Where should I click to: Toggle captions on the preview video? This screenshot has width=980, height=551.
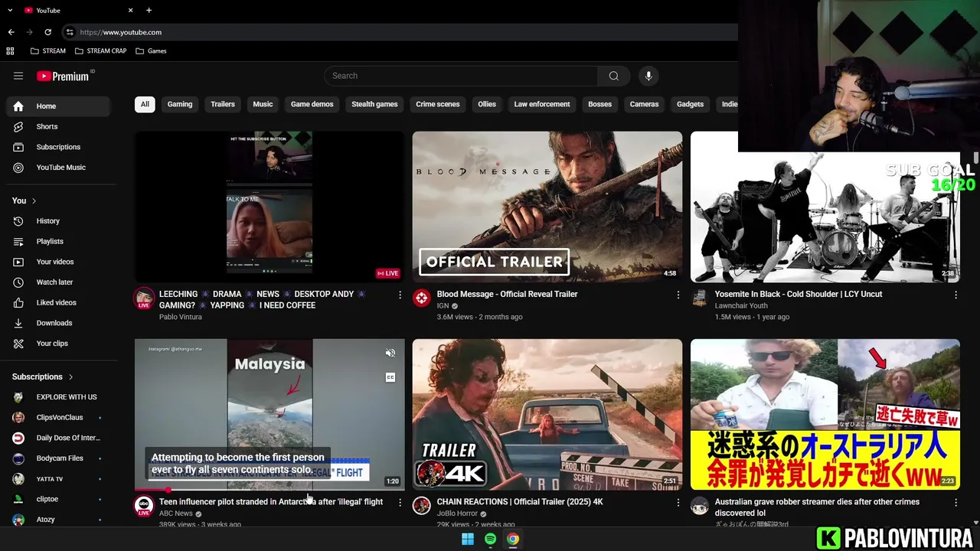(x=390, y=377)
